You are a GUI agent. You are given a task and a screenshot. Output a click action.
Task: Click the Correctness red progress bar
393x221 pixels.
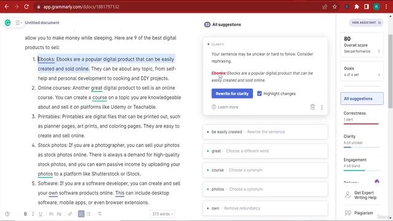click(361, 124)
